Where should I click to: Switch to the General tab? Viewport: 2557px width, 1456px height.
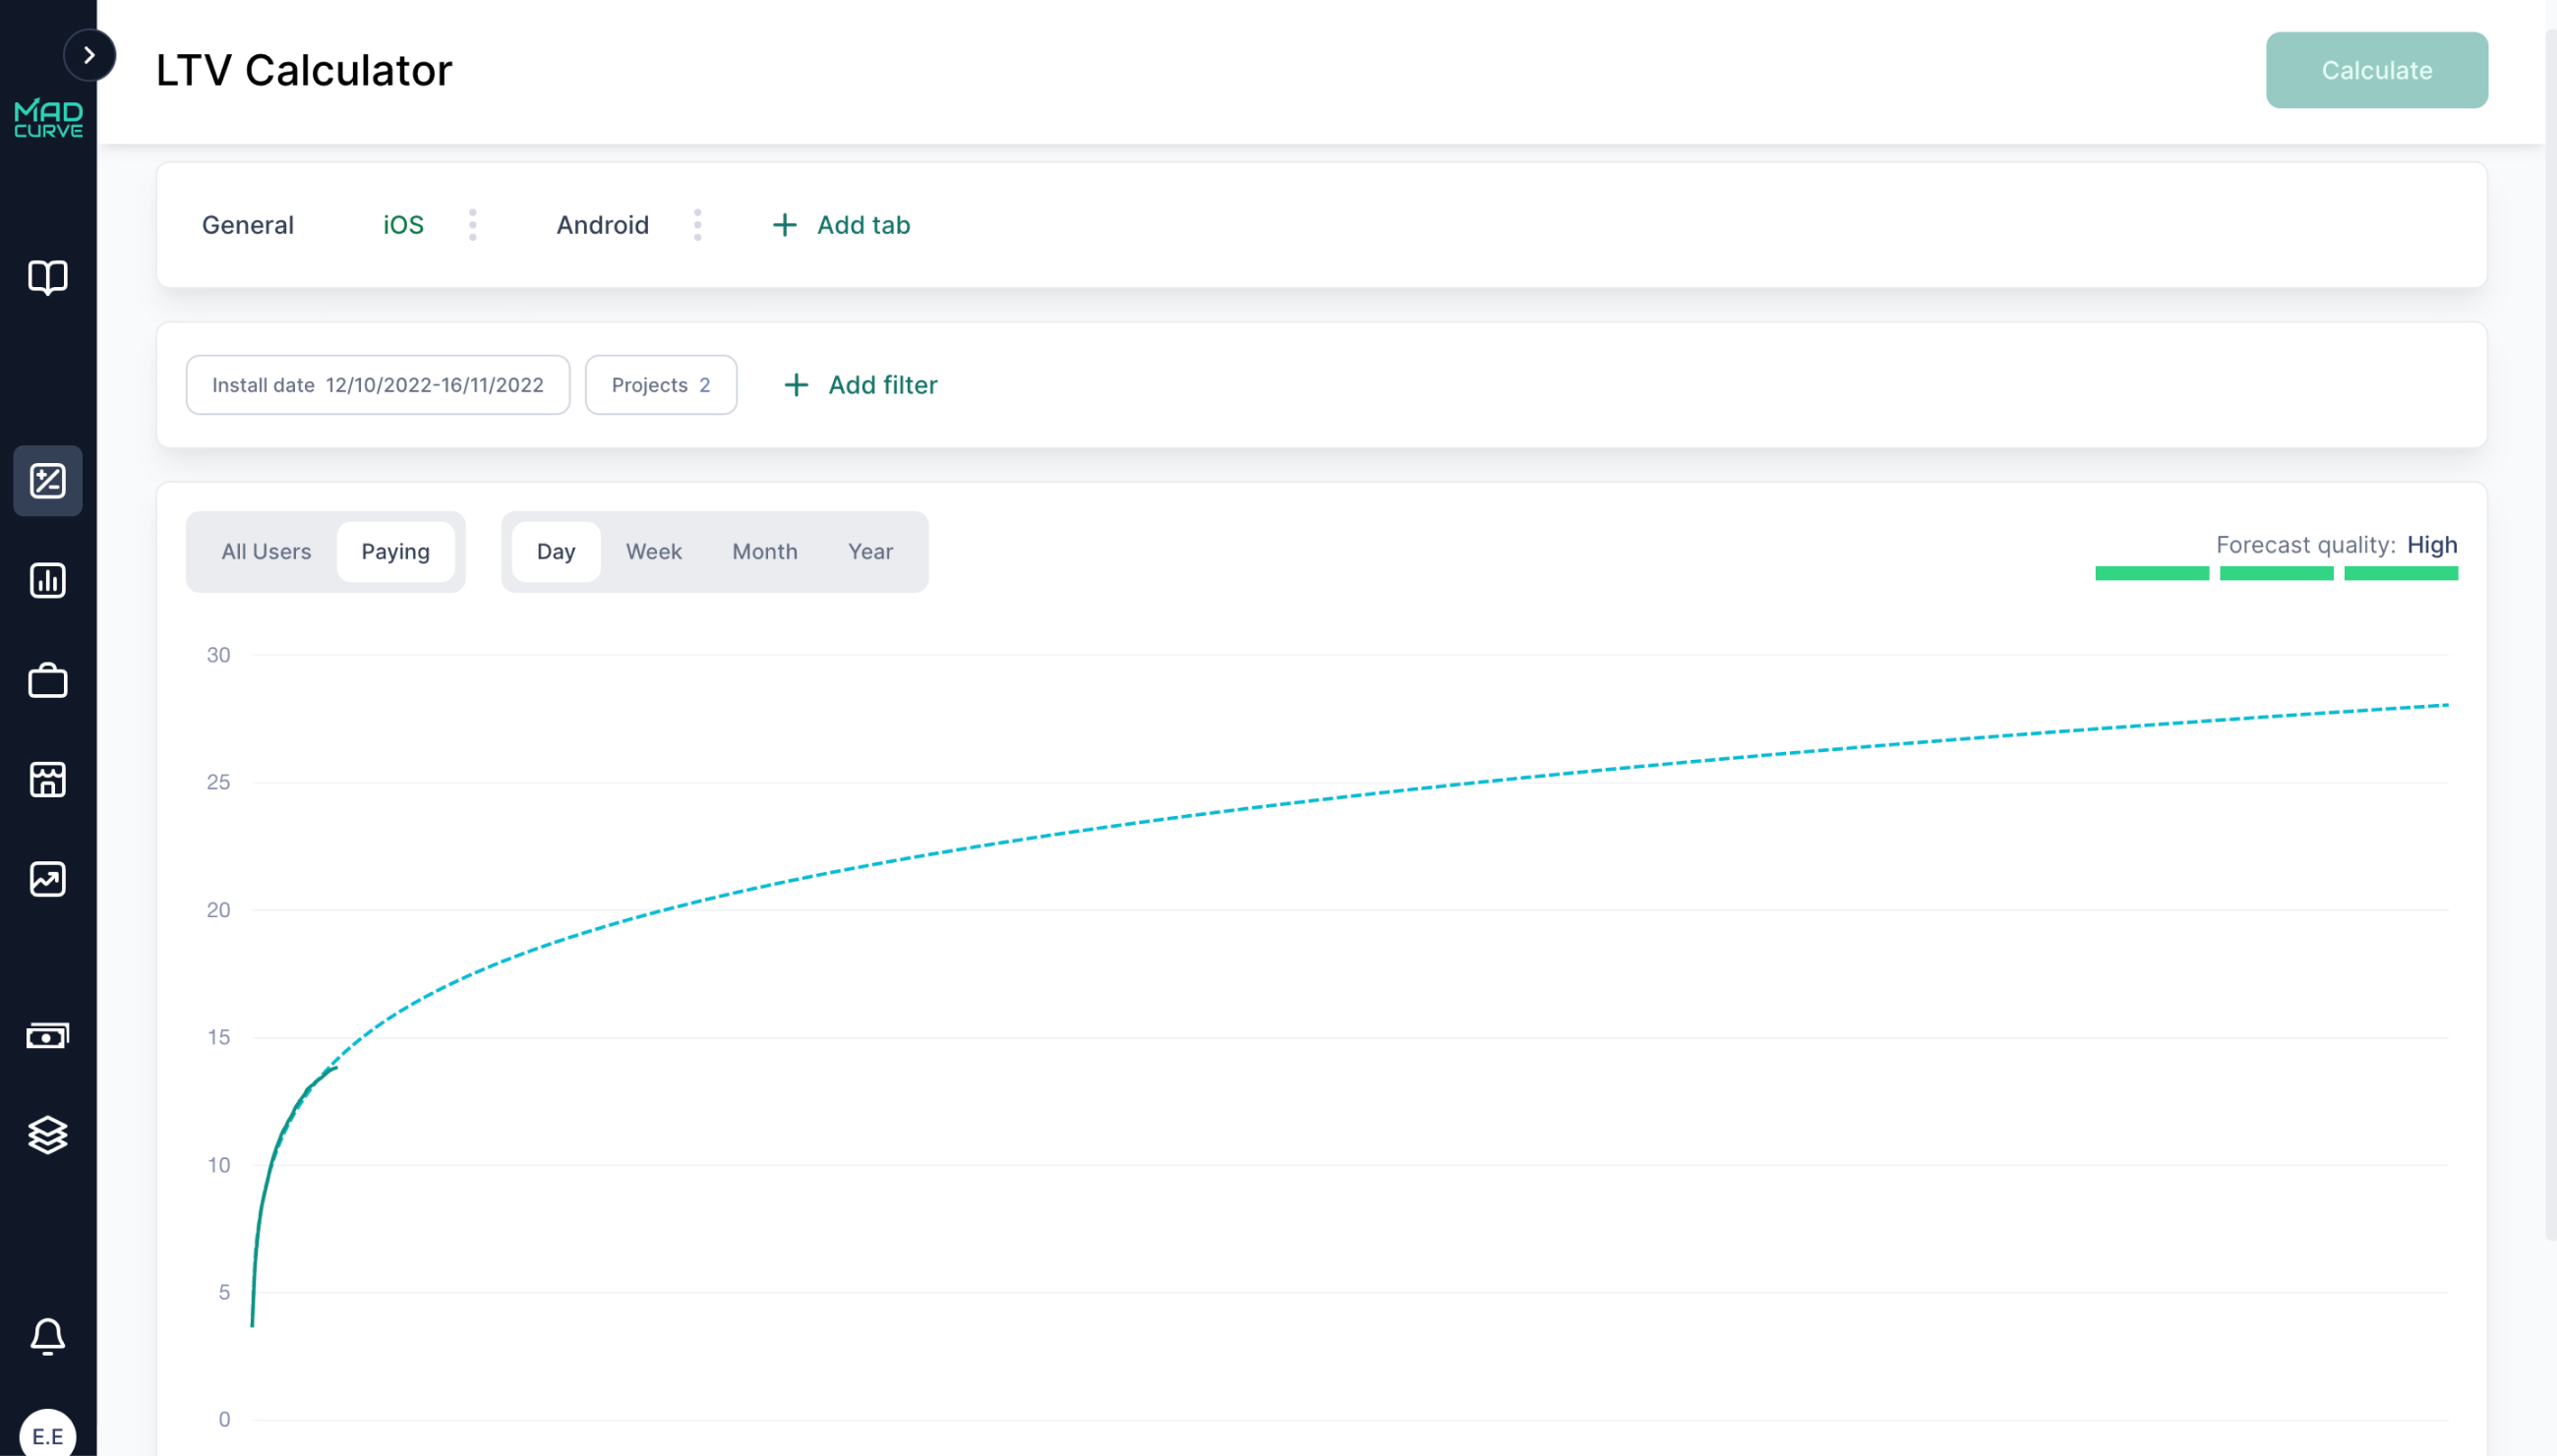[x=247, y=225]
